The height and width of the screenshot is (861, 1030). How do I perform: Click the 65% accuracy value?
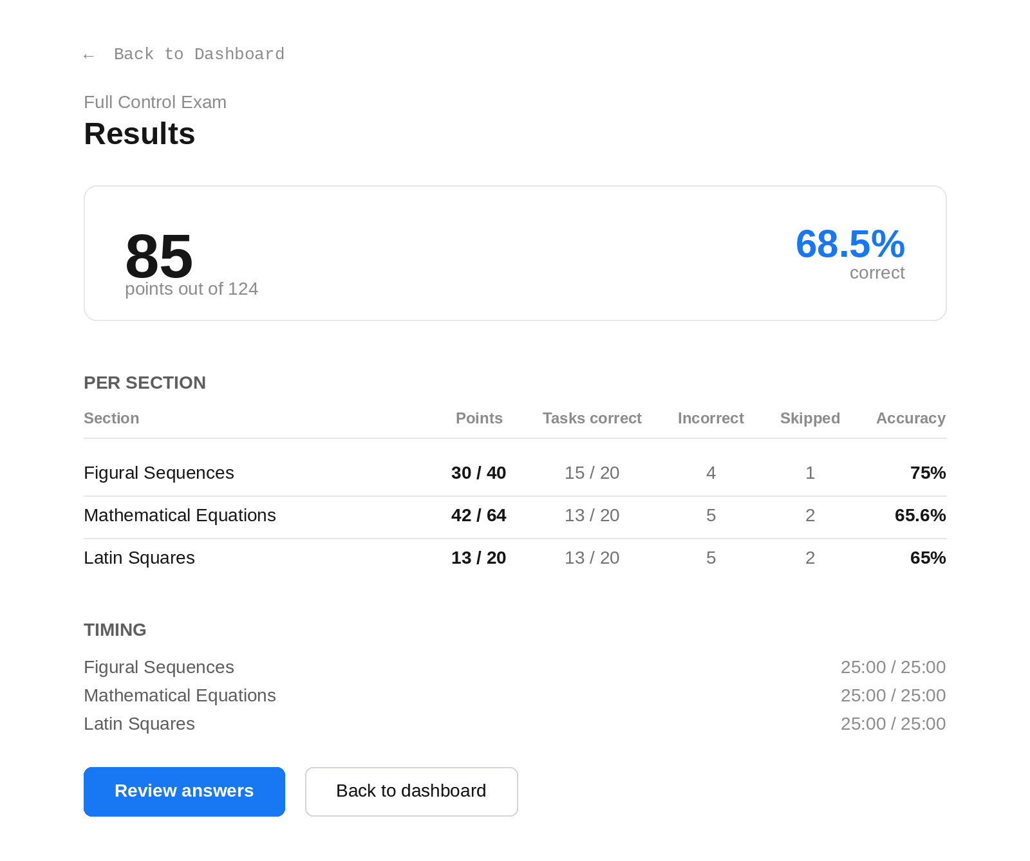coord(928,558)
